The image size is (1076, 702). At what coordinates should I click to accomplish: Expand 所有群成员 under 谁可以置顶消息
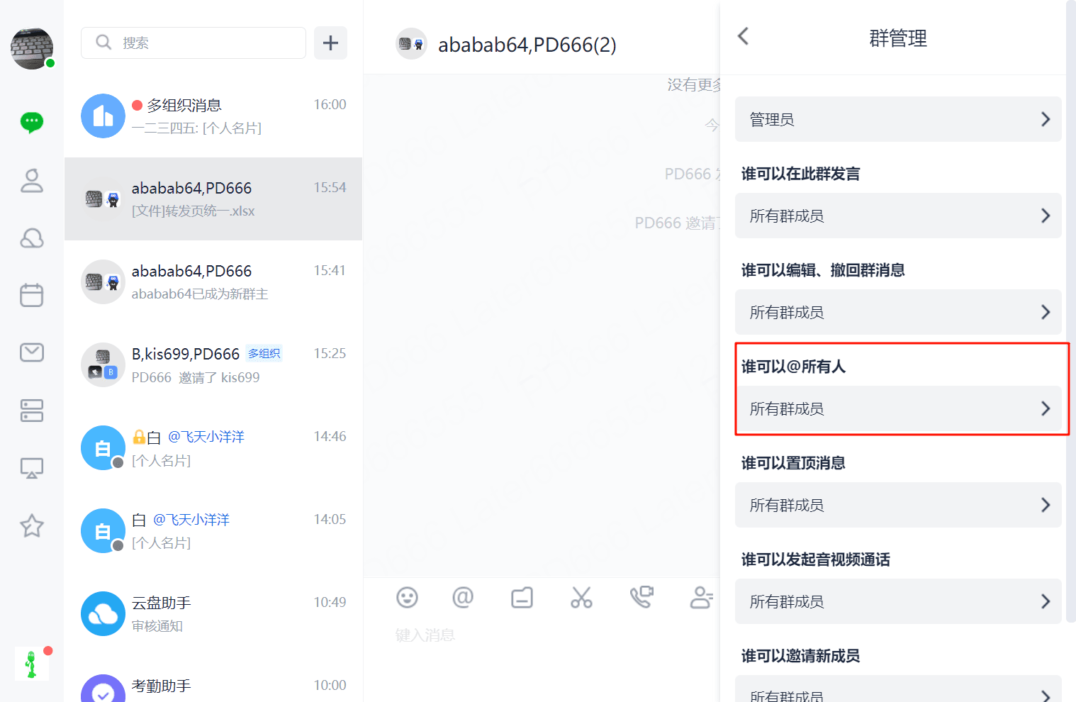(898, 505)
